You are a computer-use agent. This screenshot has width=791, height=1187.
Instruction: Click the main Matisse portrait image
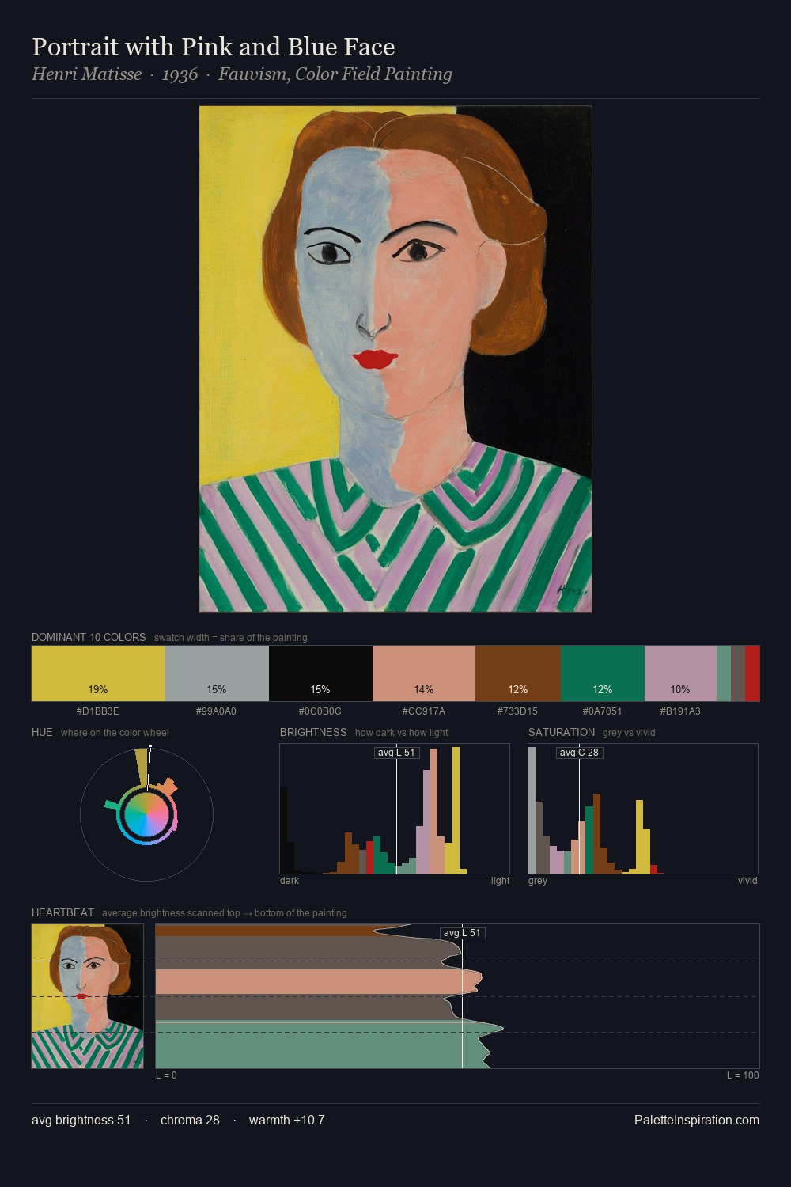[395, 358]
